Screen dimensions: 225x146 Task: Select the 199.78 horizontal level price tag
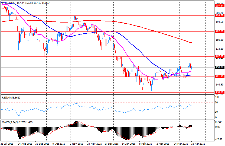click(x=219, y=15)
